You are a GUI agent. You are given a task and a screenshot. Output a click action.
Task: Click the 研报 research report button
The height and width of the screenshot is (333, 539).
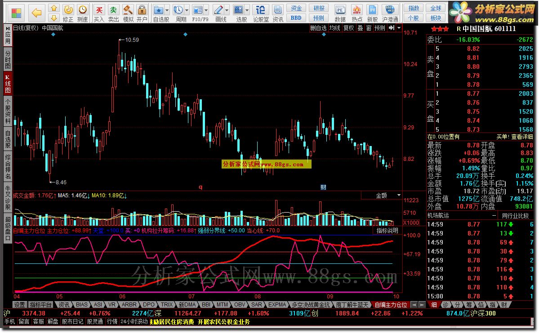[319, 8]
